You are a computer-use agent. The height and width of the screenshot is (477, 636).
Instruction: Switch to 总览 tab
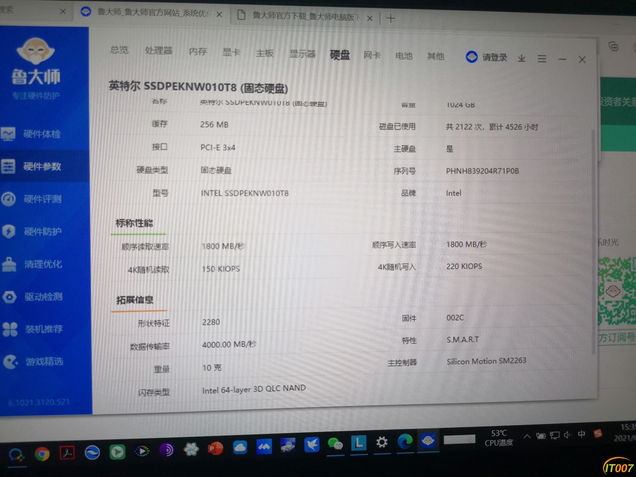(119, 50)
